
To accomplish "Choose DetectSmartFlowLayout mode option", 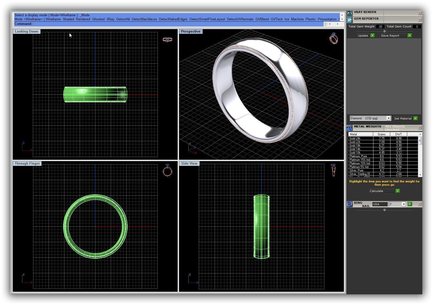I will click(x=207, y=19).
